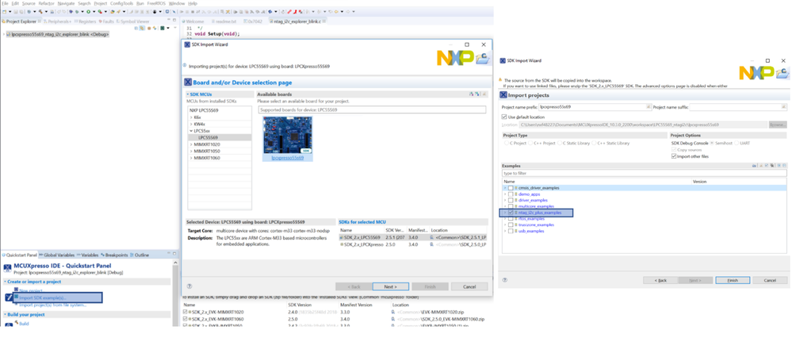Expand the MIMXRT1020 tree node
This screenshot has width=792, height=338.
click(191, 144)
